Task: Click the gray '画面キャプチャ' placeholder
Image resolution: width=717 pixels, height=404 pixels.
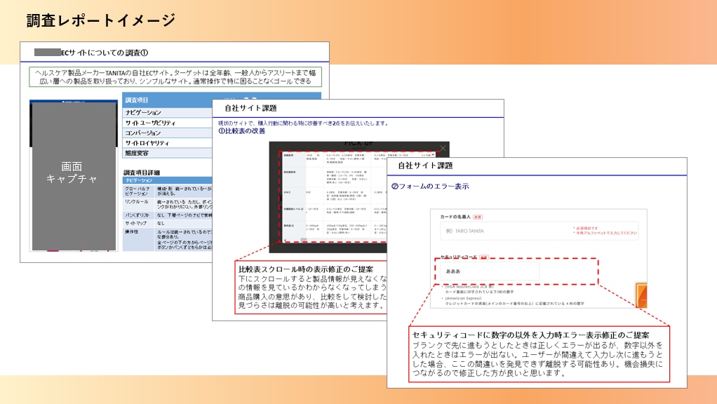Action: click(x=74, y=176)
